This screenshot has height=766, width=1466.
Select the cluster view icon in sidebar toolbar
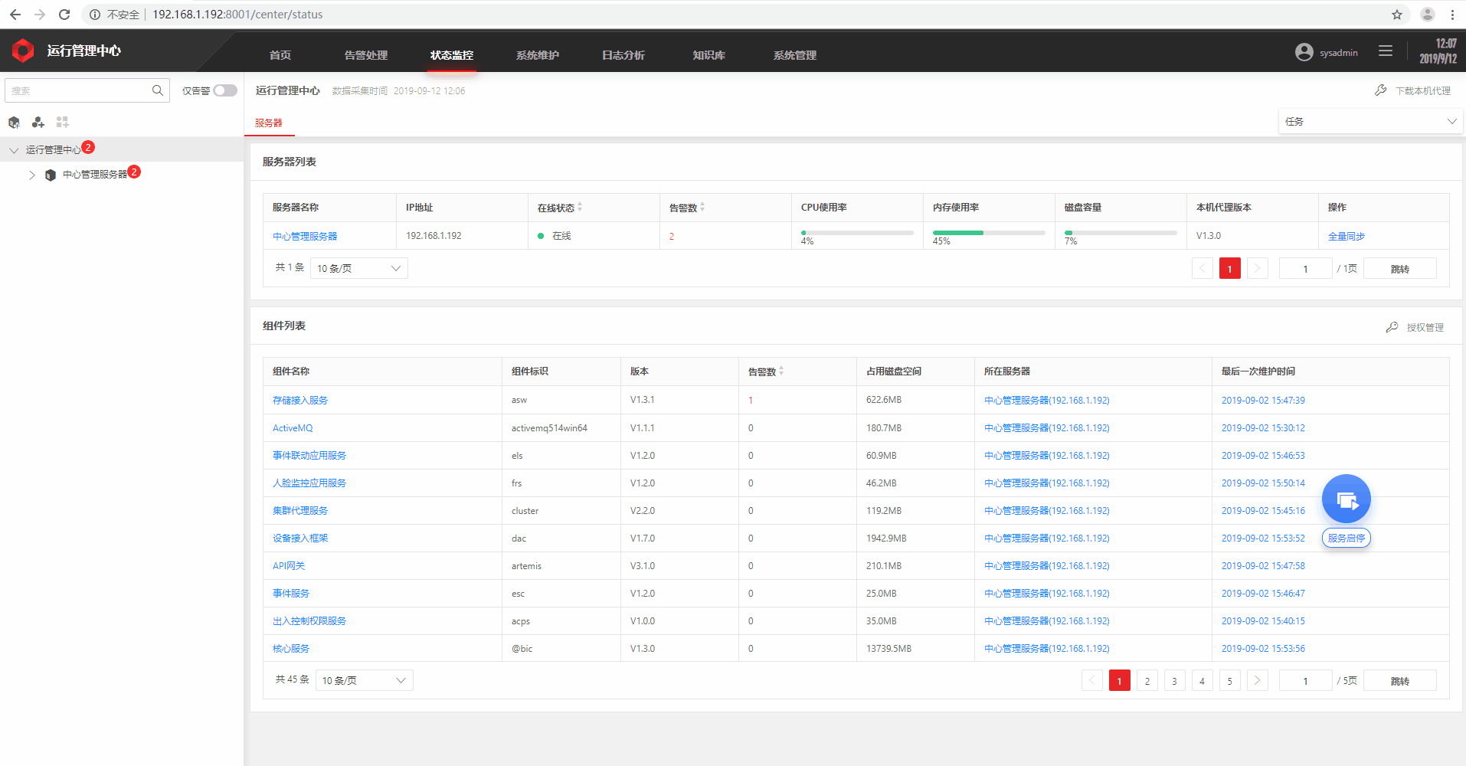[38, 123]
